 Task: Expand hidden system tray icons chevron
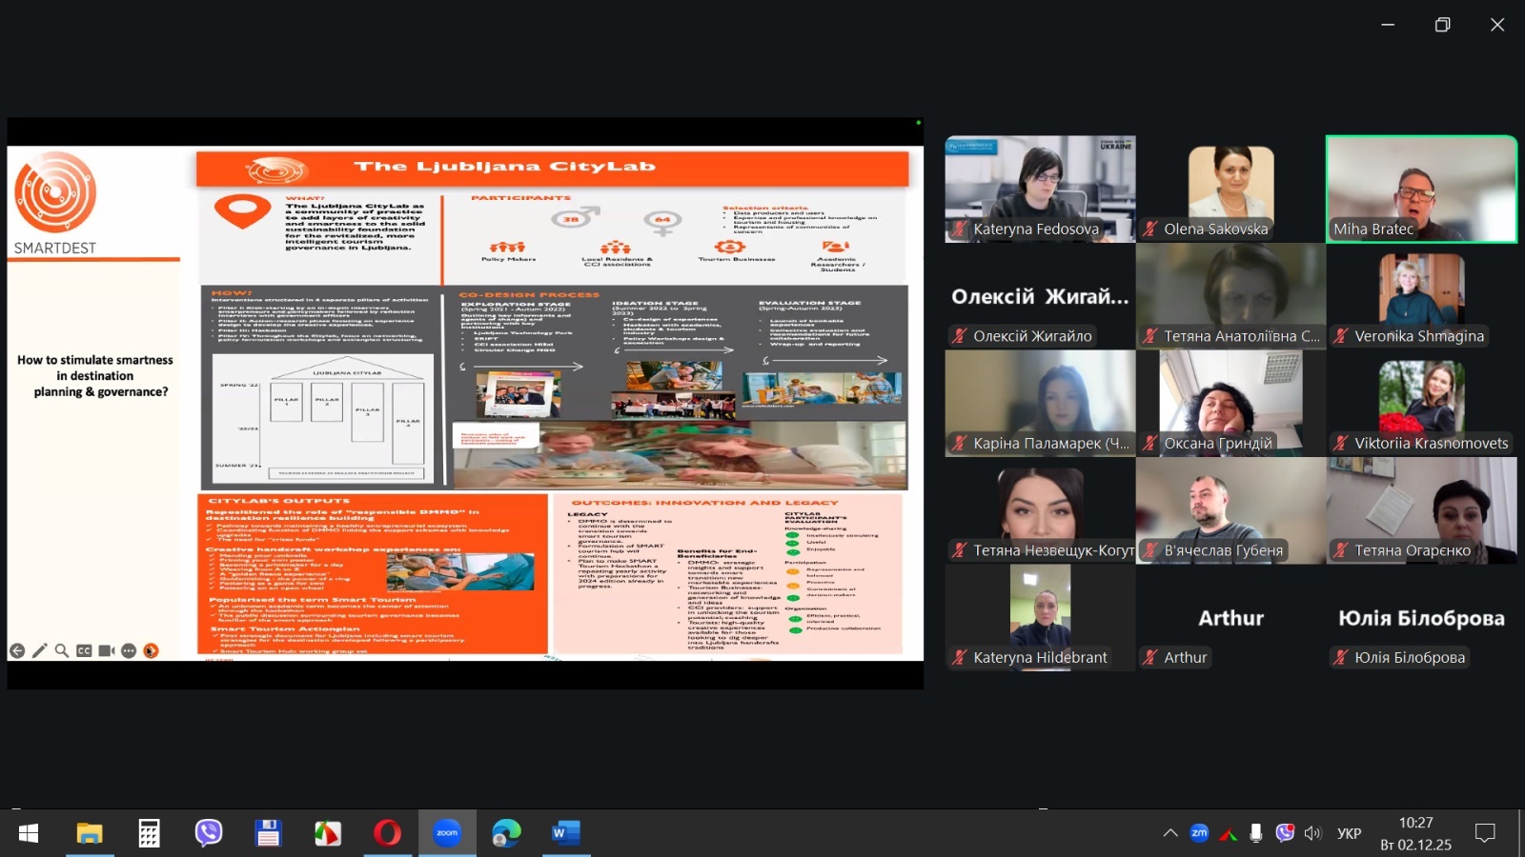pos(1170,833)
